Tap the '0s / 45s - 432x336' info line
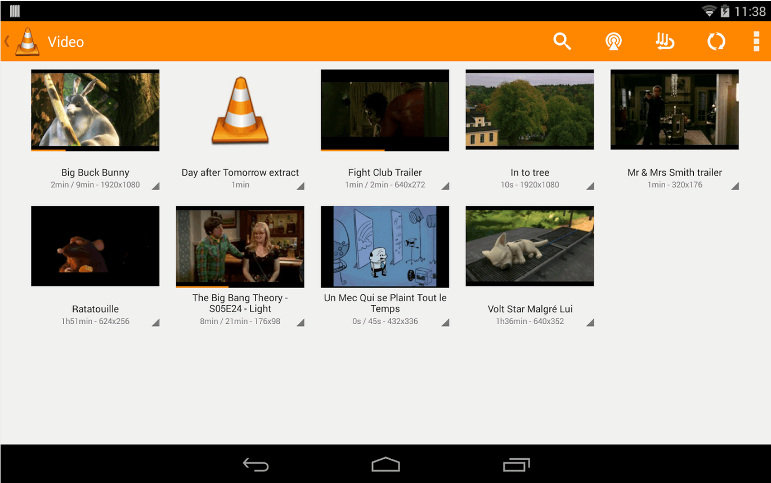The height and width of the screenshot is (483, 771). point(385,321)
